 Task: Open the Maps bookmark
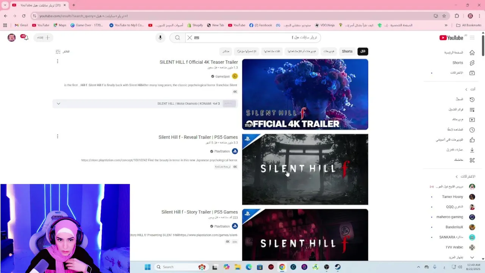coord(59,25)
